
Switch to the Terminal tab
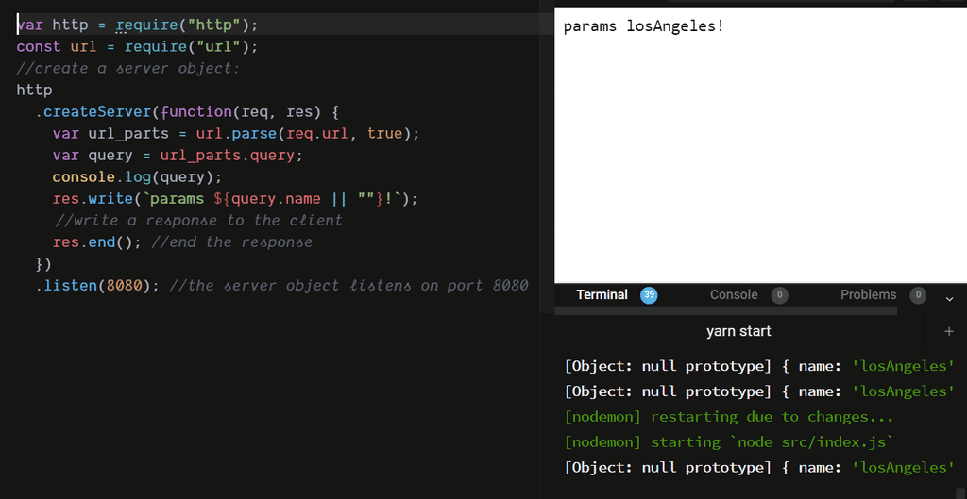coord(602,295)
